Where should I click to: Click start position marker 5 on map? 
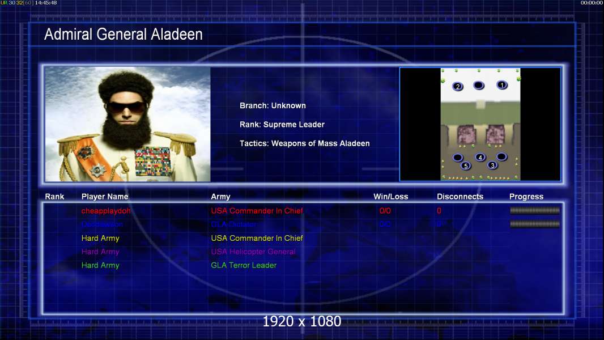[x=466, y=166]
